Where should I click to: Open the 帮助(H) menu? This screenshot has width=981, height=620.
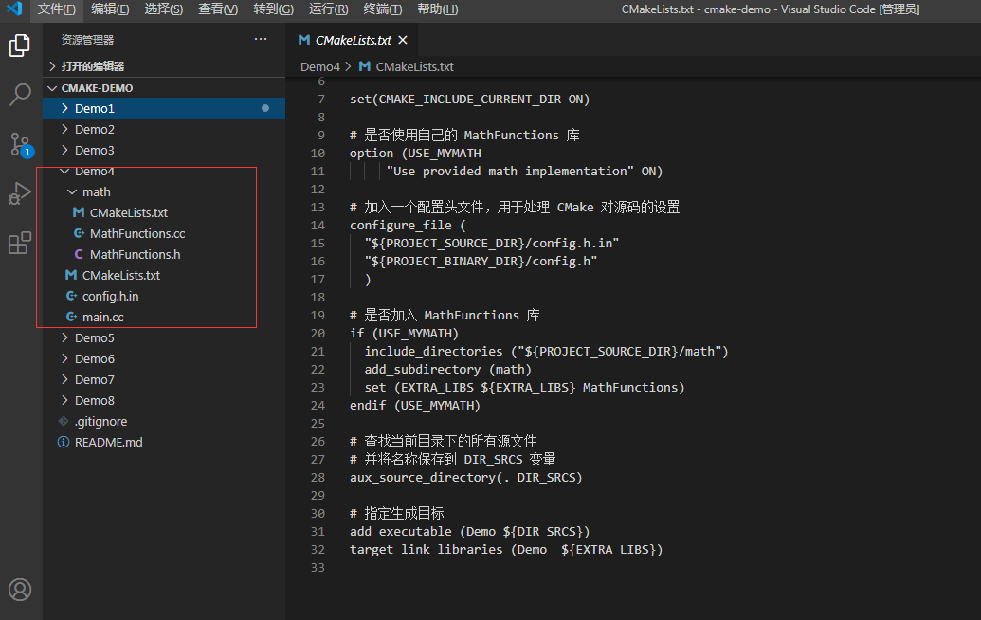coord(437,9)
